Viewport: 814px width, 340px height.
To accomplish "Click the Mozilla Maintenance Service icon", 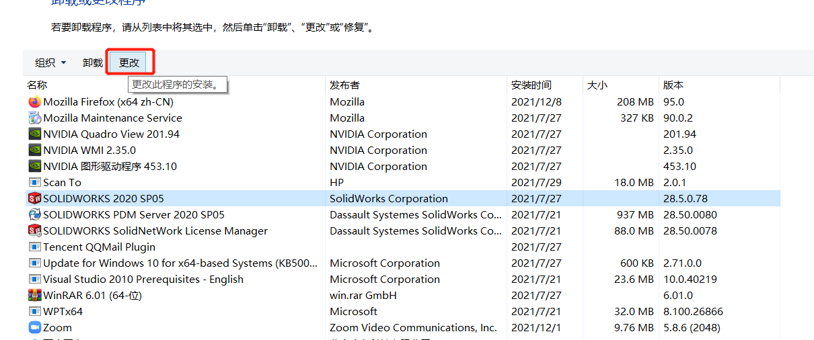I will pos(35,118).
